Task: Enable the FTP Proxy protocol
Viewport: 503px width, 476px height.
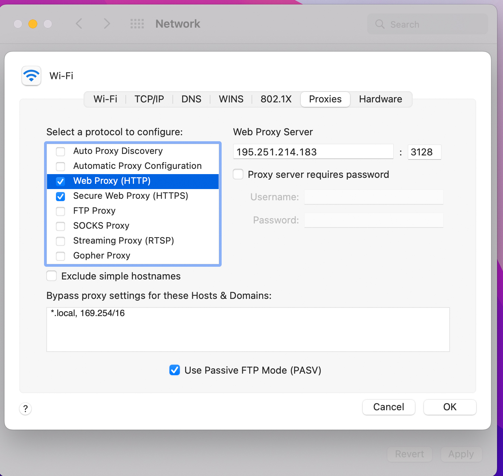Action: (x=60, y=211)
